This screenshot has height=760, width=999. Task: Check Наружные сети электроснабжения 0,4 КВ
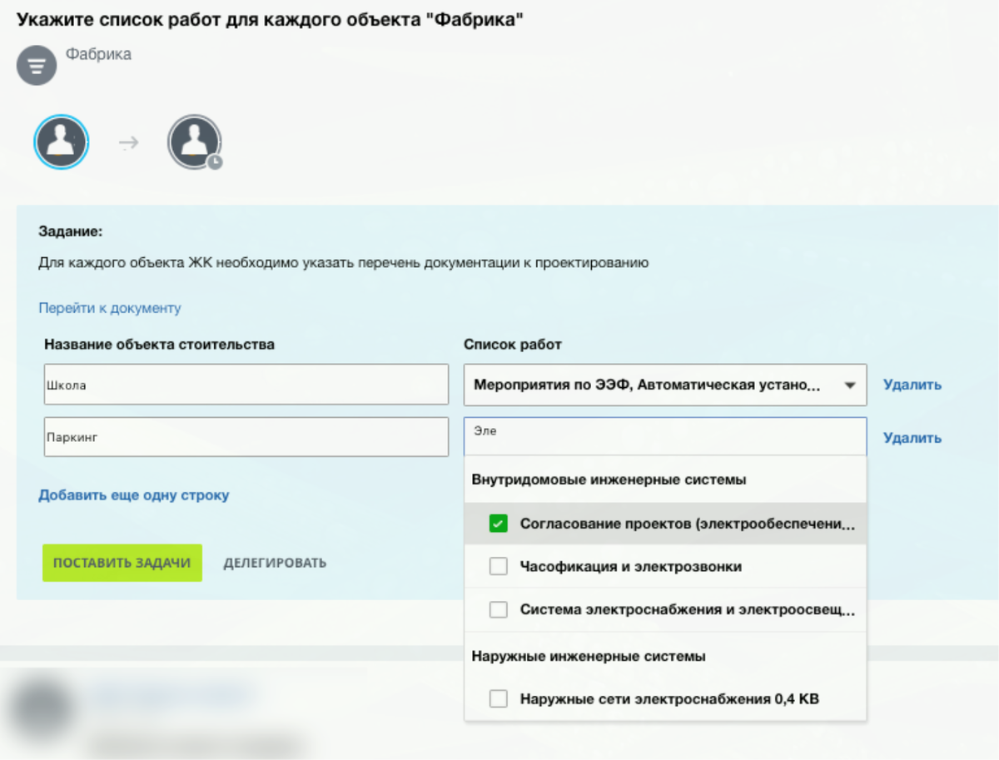(498, 699)
